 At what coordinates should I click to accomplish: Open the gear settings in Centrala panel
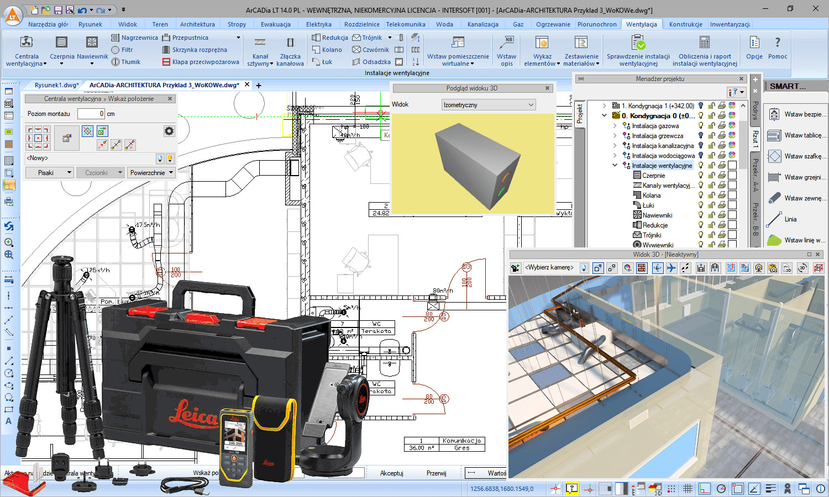169,131
